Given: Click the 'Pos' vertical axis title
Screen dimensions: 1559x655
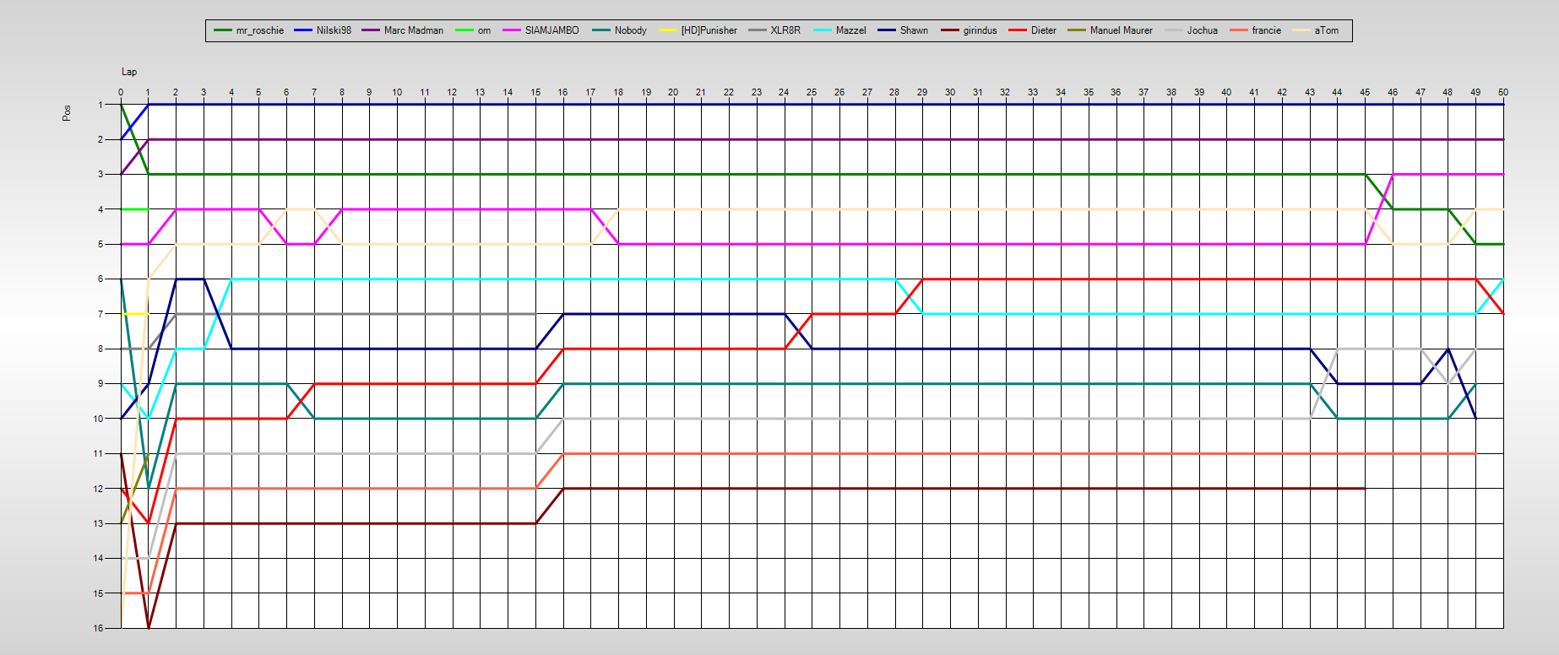Looking at the screenshot, I should (67, 112).
